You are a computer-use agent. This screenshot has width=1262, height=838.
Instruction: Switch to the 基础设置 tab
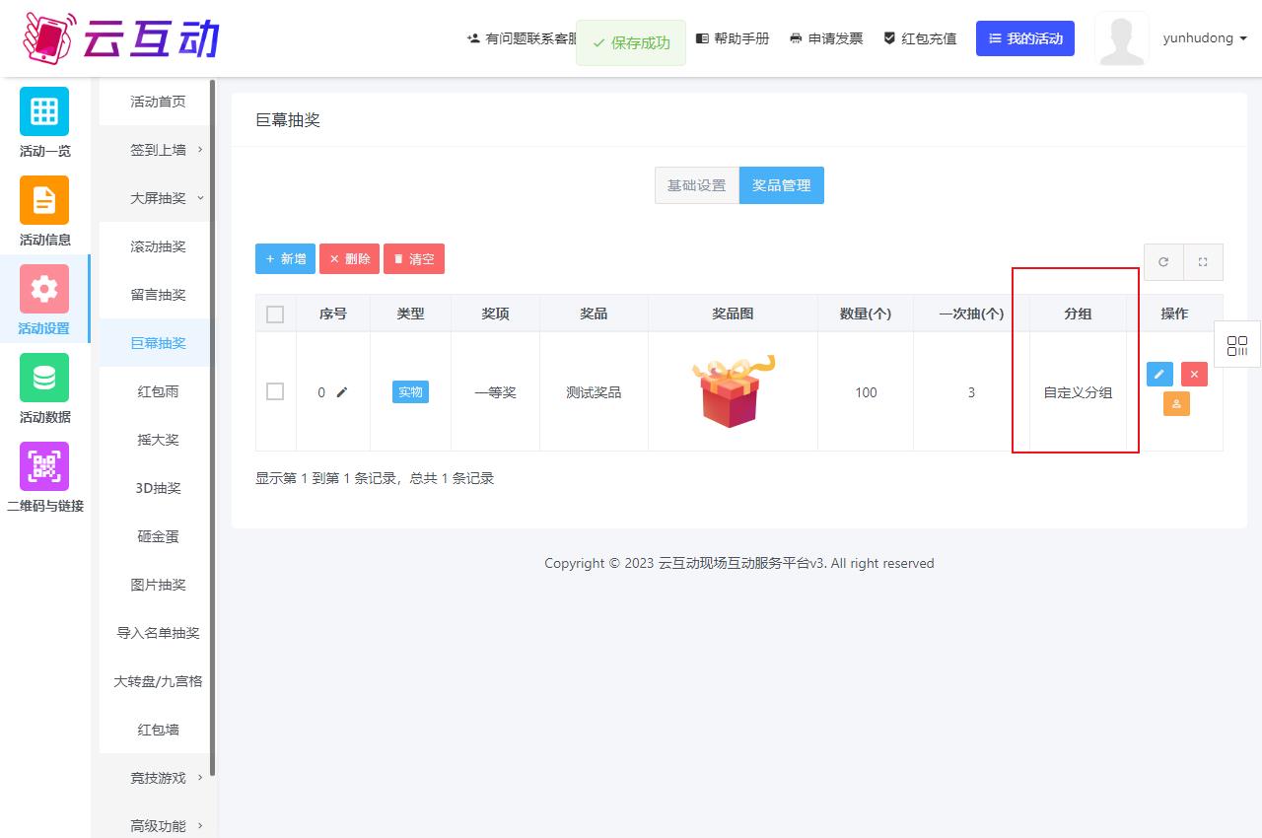696,185
